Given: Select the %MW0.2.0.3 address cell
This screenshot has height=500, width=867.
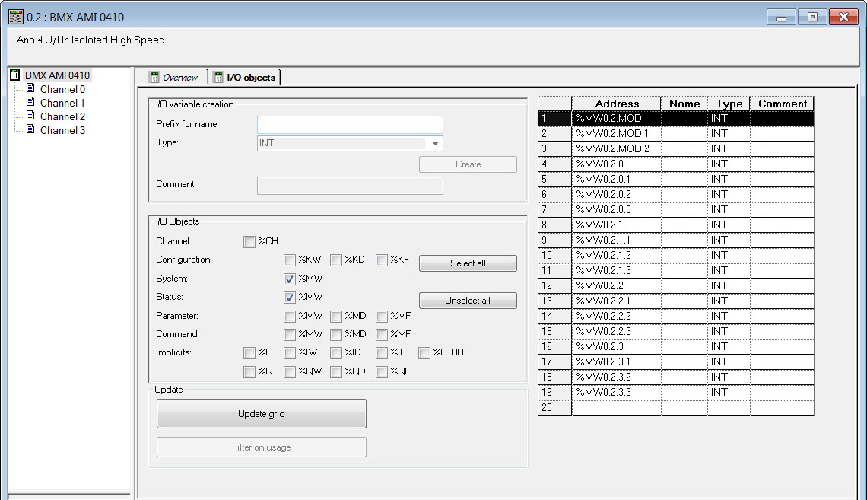Looking at the screenshot, I should (617, 209).
